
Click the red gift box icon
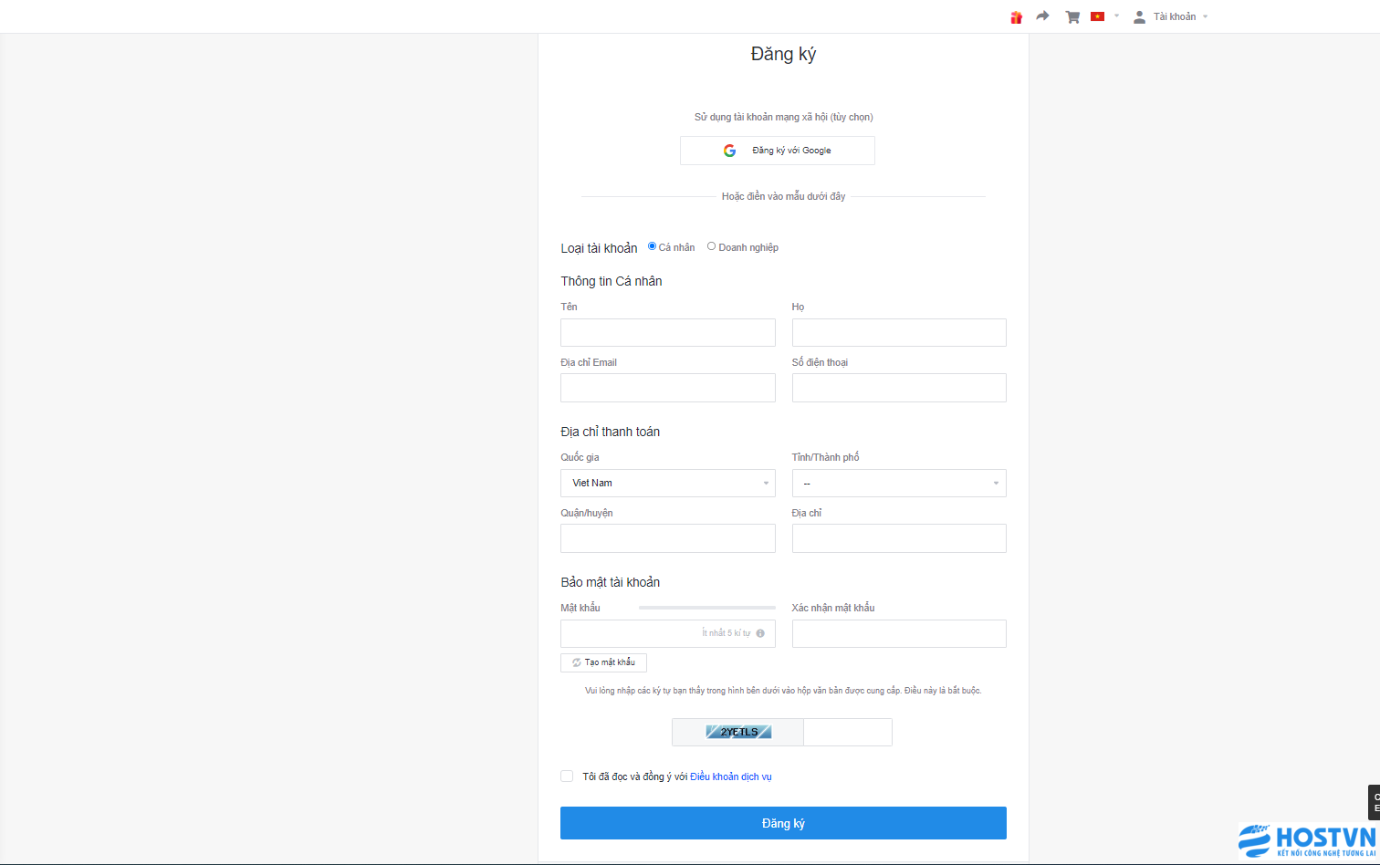tap(1016, 17)
